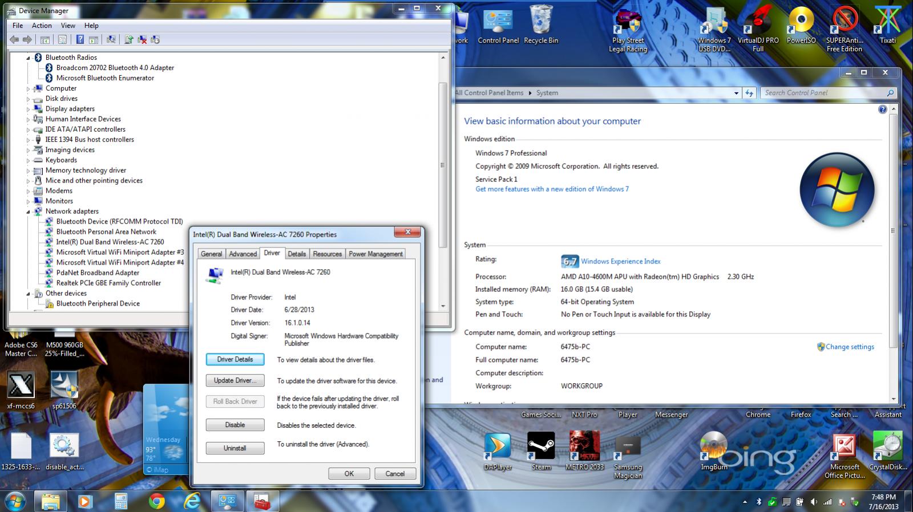The height and width of the screenshot is (512, 913).
Task: Select Realtek PCIe GBE Family Controller
Action: pyautogui.click(x=108, y=283)
